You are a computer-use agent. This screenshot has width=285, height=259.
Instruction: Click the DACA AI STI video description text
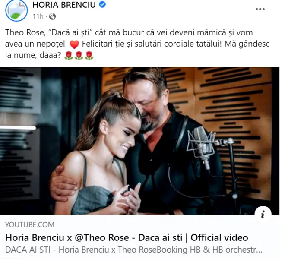click(x=134, y=250)
